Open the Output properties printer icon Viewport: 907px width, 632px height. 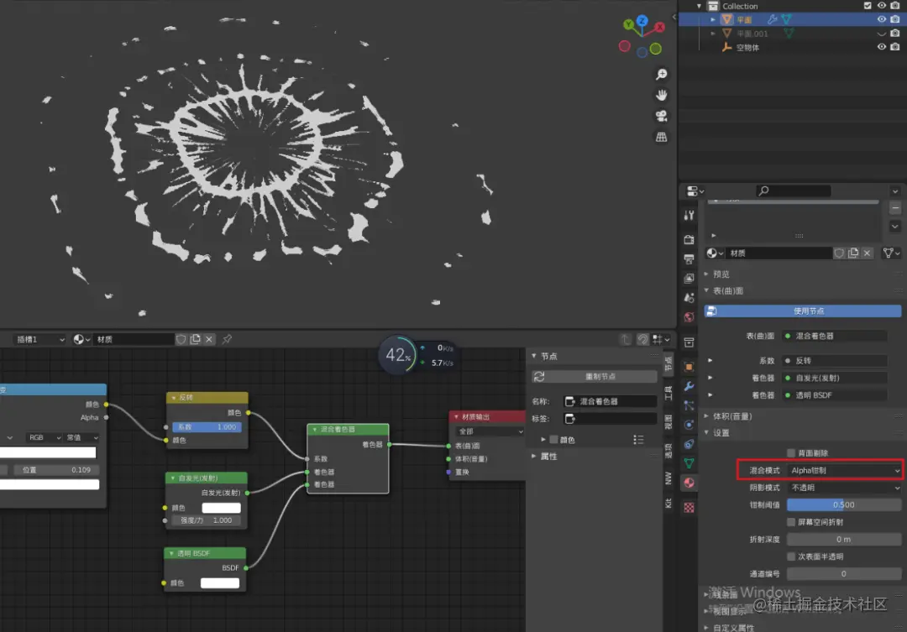tap(689, 259)
